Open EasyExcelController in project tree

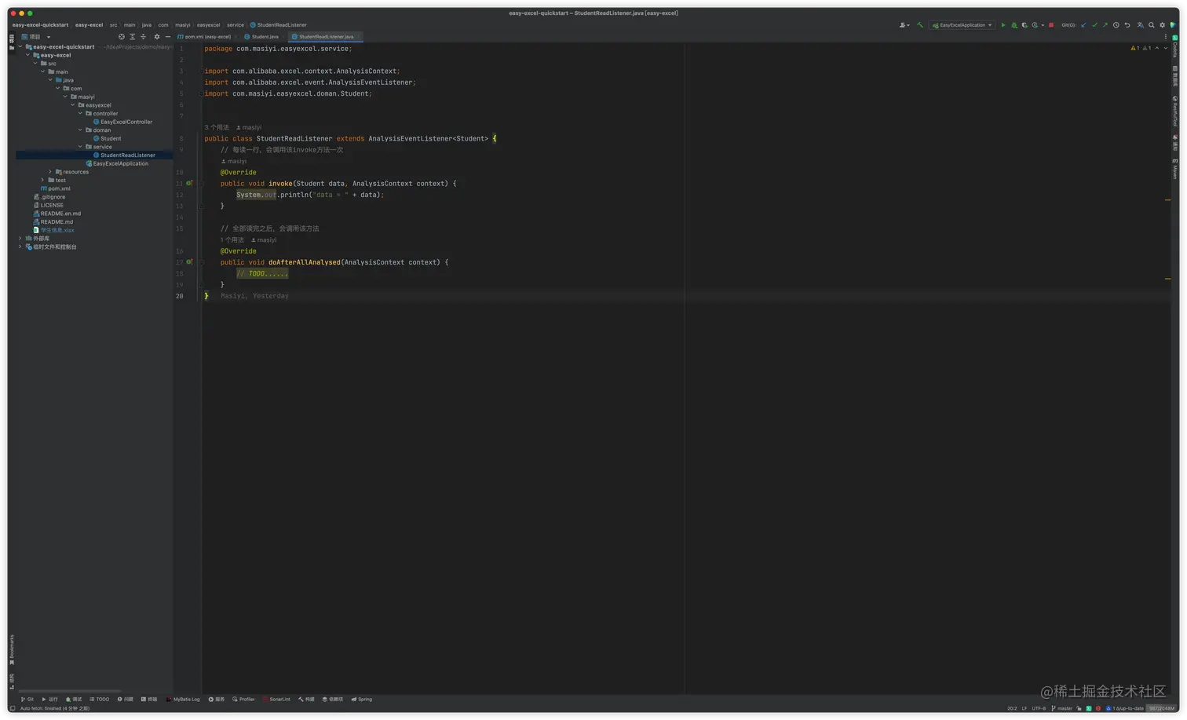(x=123, y=122)
